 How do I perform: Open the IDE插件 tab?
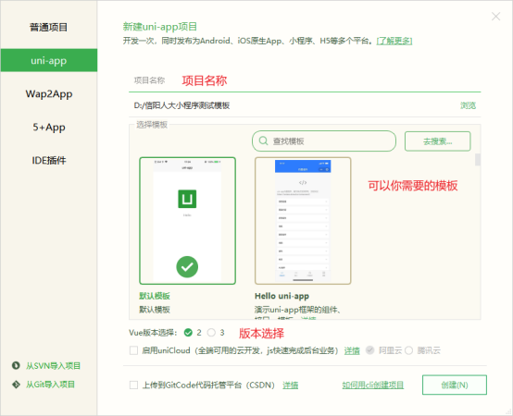[49, 160]
